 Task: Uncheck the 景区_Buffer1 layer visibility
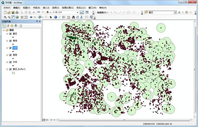click(x=11, y=69)
